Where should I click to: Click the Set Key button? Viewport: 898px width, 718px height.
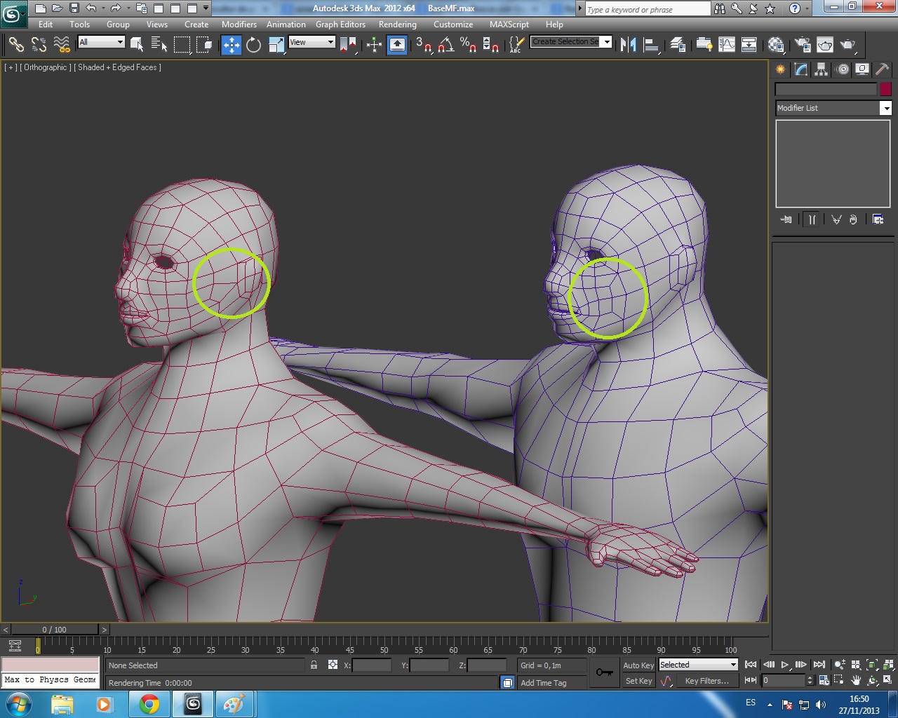pyautogui.click(x=638, y=681)
